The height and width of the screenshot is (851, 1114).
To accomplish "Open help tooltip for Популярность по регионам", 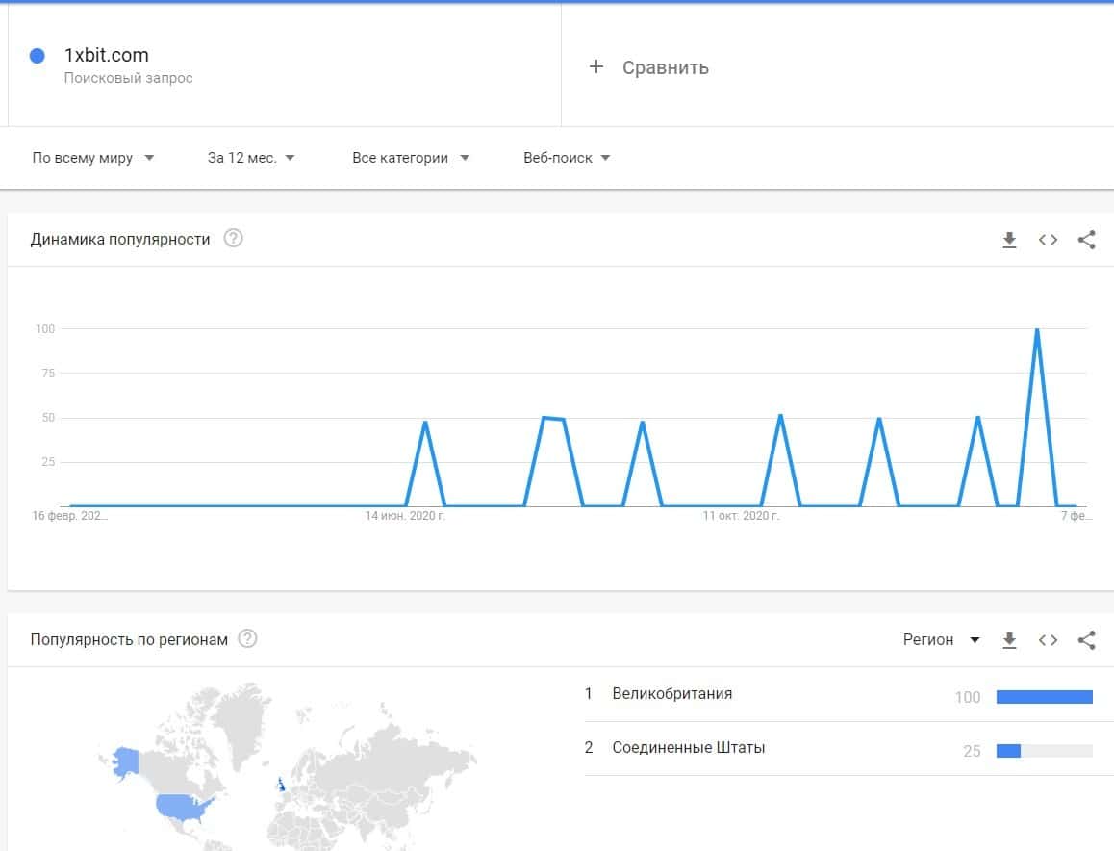I will [247, 639].
